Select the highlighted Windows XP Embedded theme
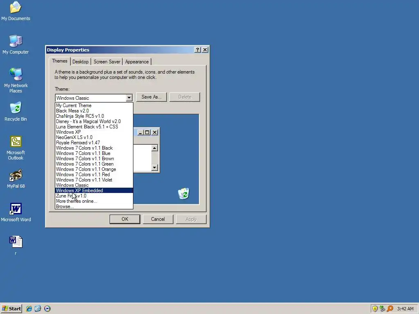The width and height of the screenshot is (419, 314). point(94,191)
